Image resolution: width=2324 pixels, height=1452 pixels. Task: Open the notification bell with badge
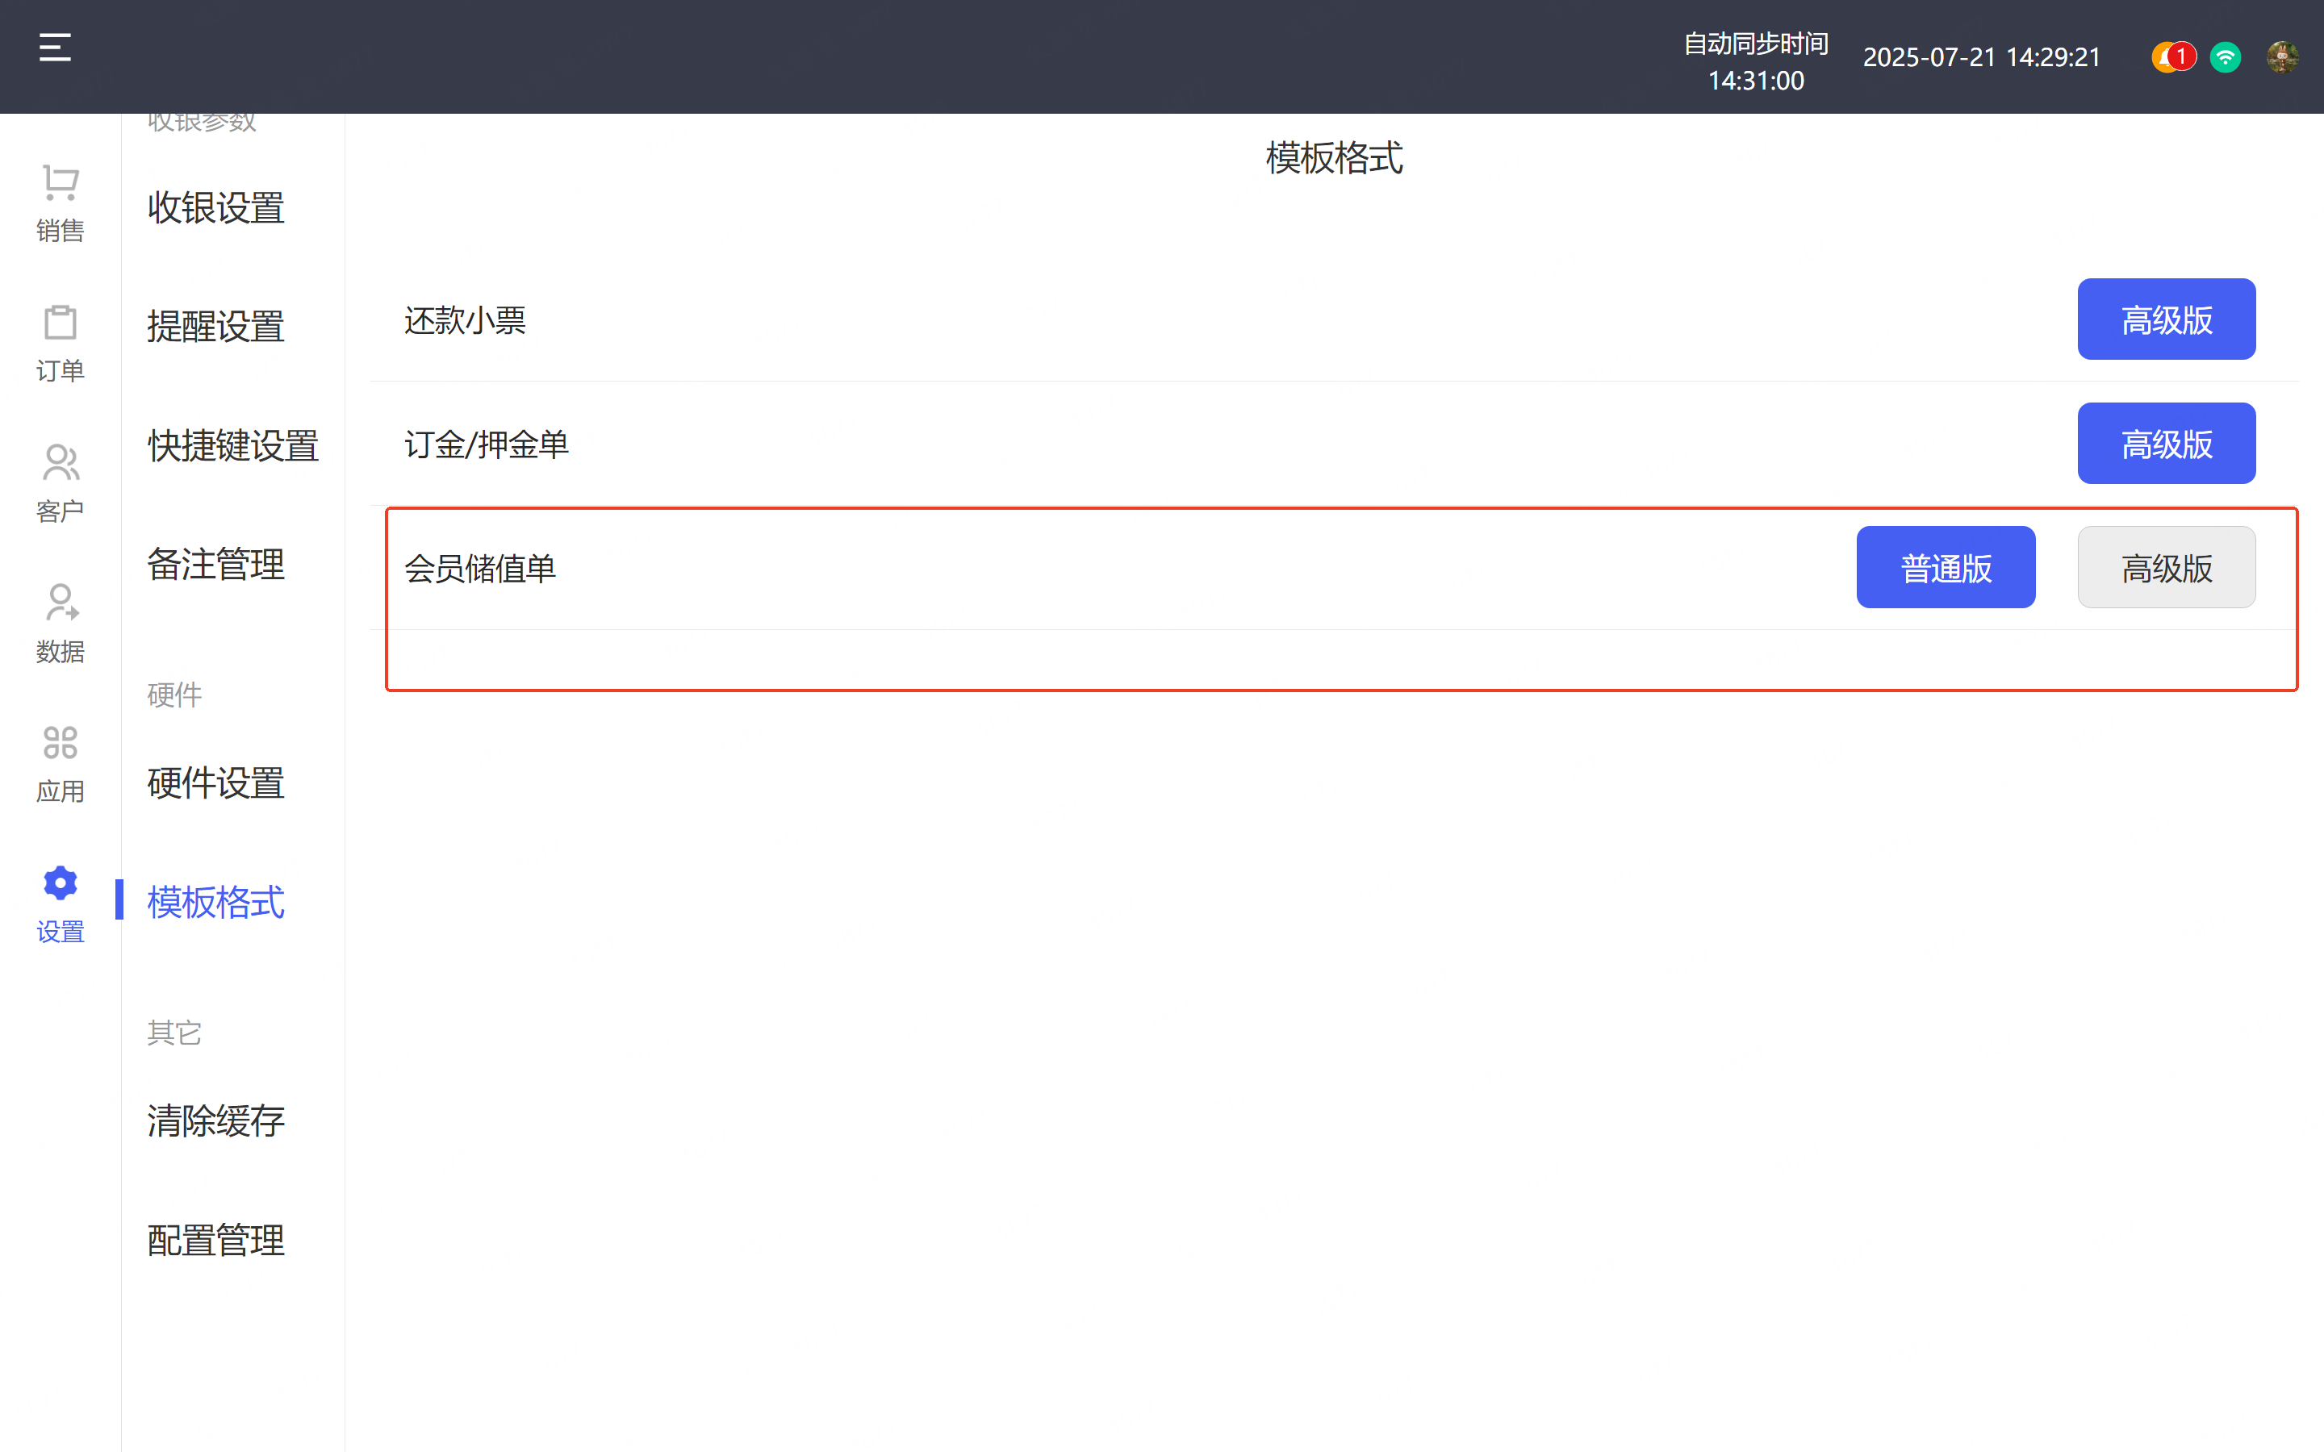[2172, 57]
